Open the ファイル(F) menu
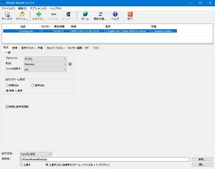 point(8,8)
